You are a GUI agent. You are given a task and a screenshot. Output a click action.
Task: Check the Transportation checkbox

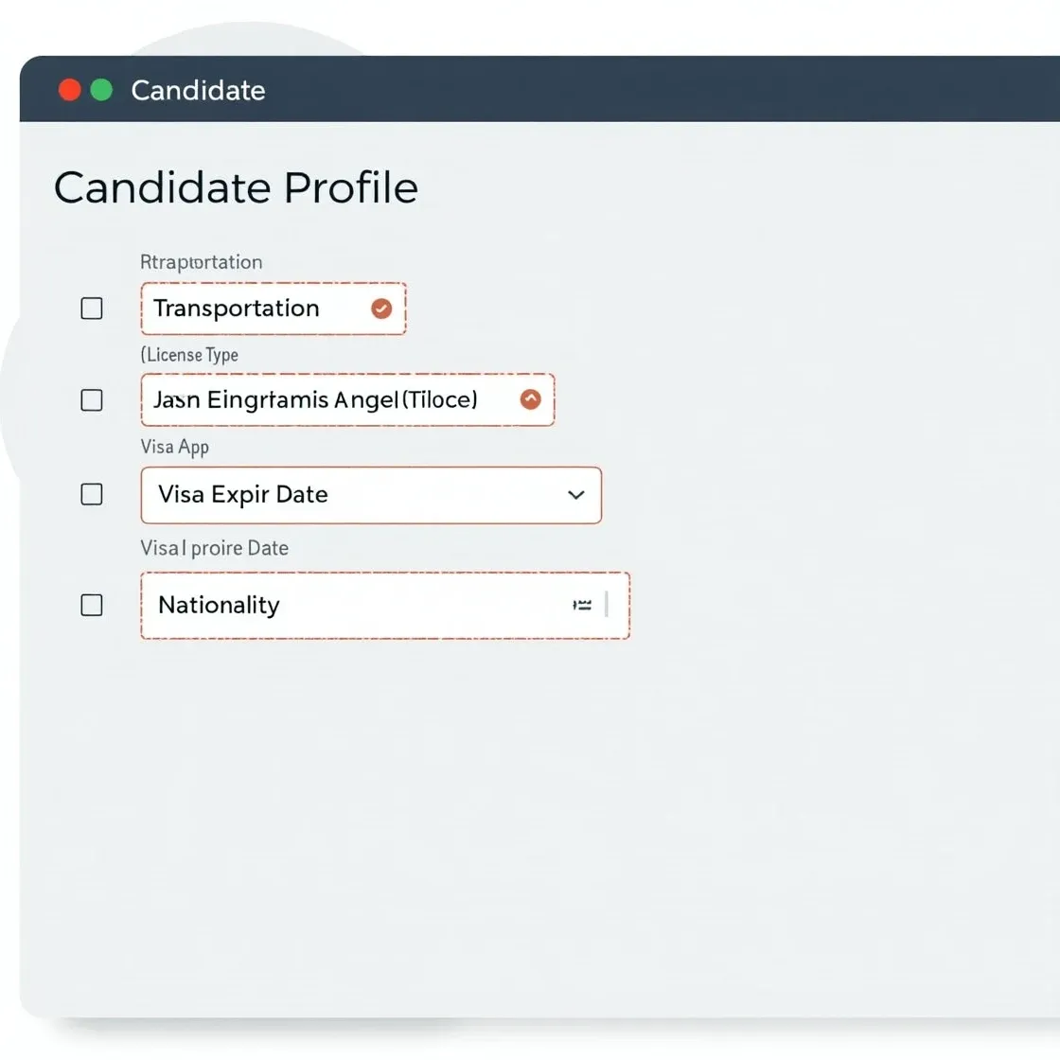92,308
